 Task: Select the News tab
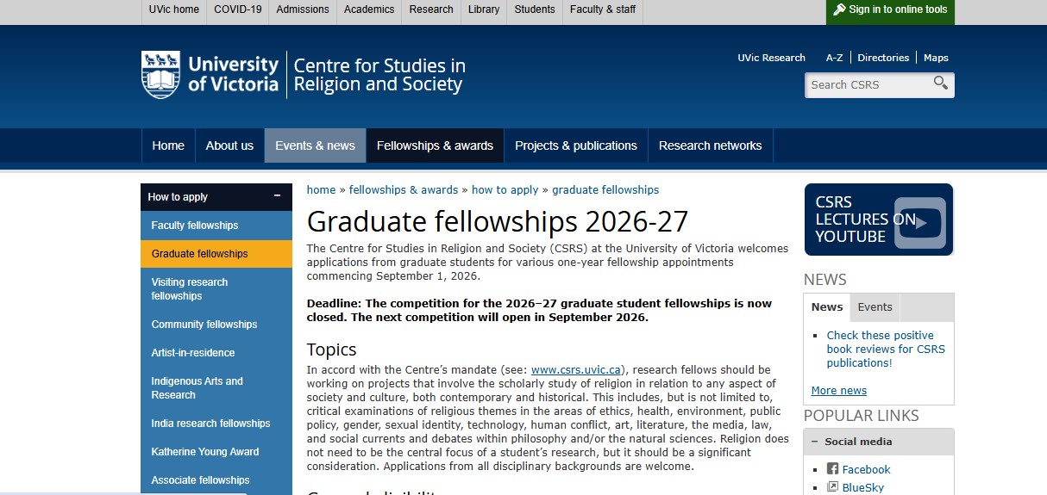pyautogui.click(x=826, y=307)
